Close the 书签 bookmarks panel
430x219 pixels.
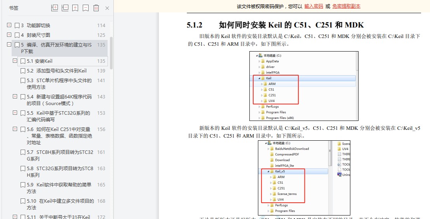[x=107, y=8]
